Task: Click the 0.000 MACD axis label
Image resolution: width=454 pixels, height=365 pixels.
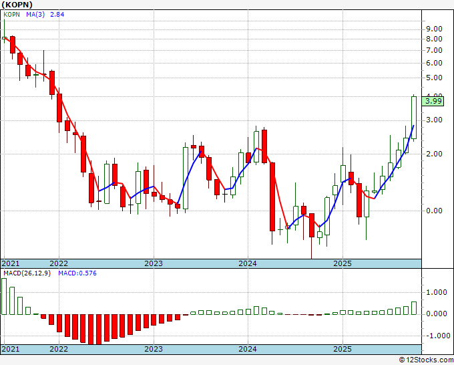Action: pos(437,314)
